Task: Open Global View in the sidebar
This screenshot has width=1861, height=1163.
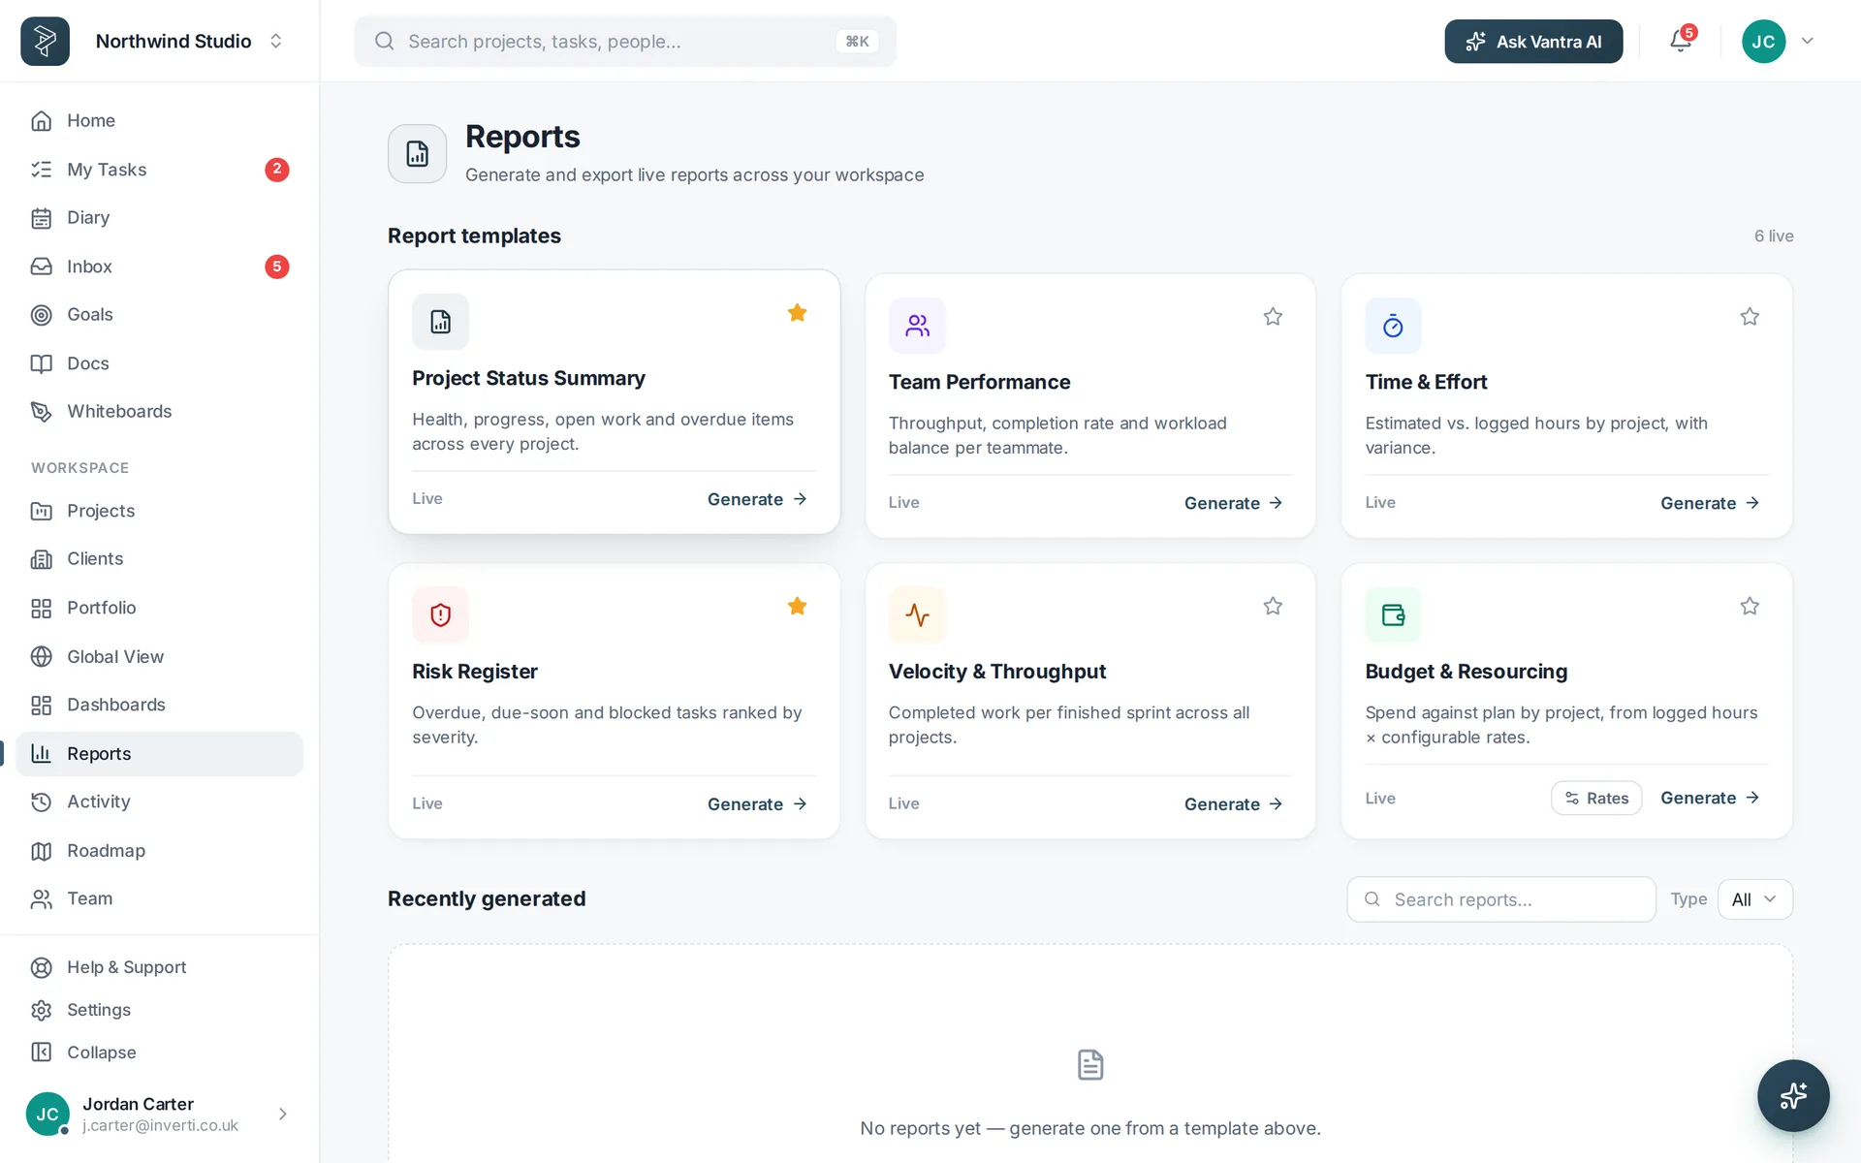Action: (160, 656)
